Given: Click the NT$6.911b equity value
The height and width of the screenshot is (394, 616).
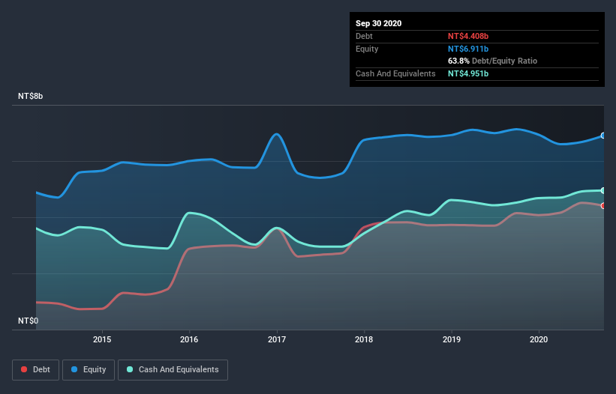Looking at the screenshot, I should coord(468,49).
